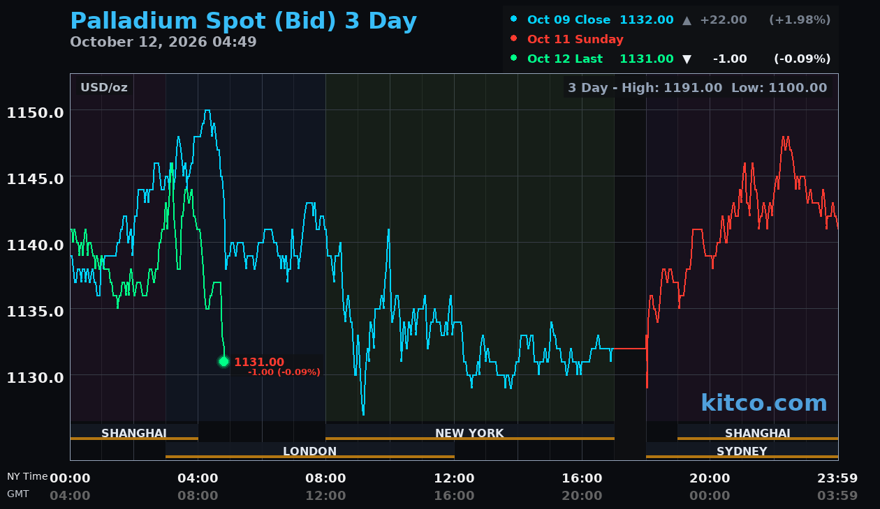Click the '+22.00' change value

(724, 20)
